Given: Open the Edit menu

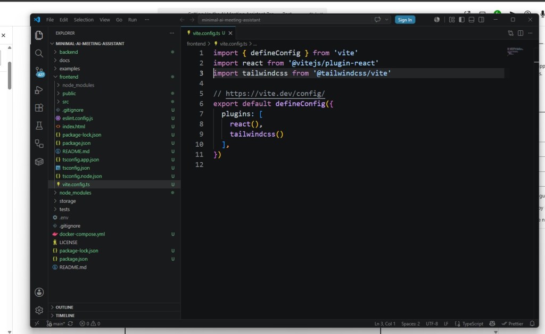Looking at the screenshot, I should point(64,20).
